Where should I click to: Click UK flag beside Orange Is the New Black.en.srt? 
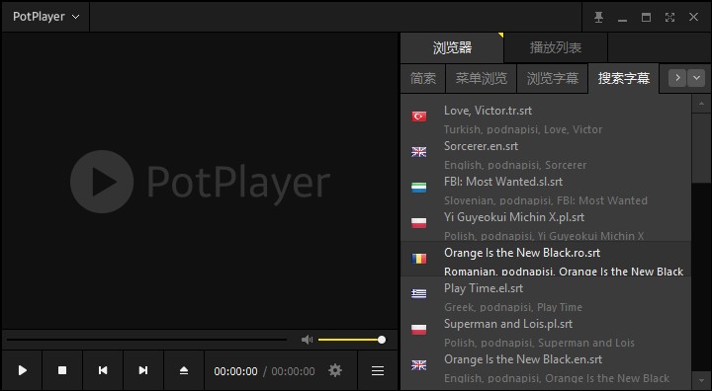(418, 364)
